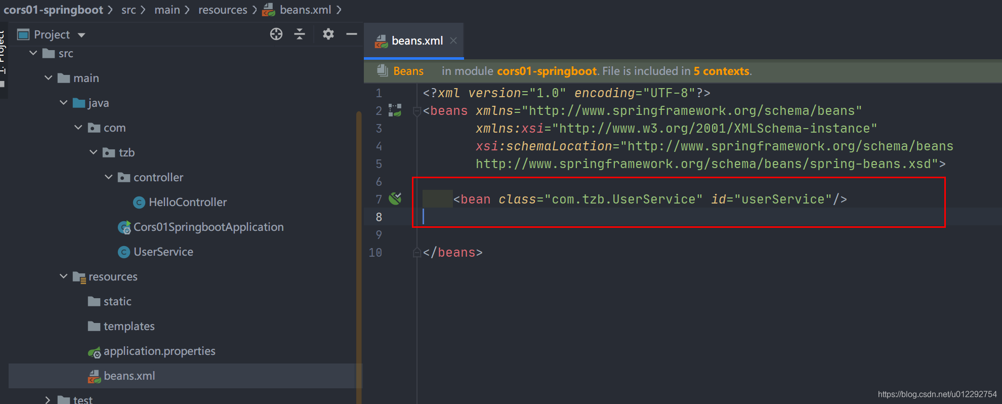
Task: Collapse the java folder chevron
Action: tap(64, 103)
